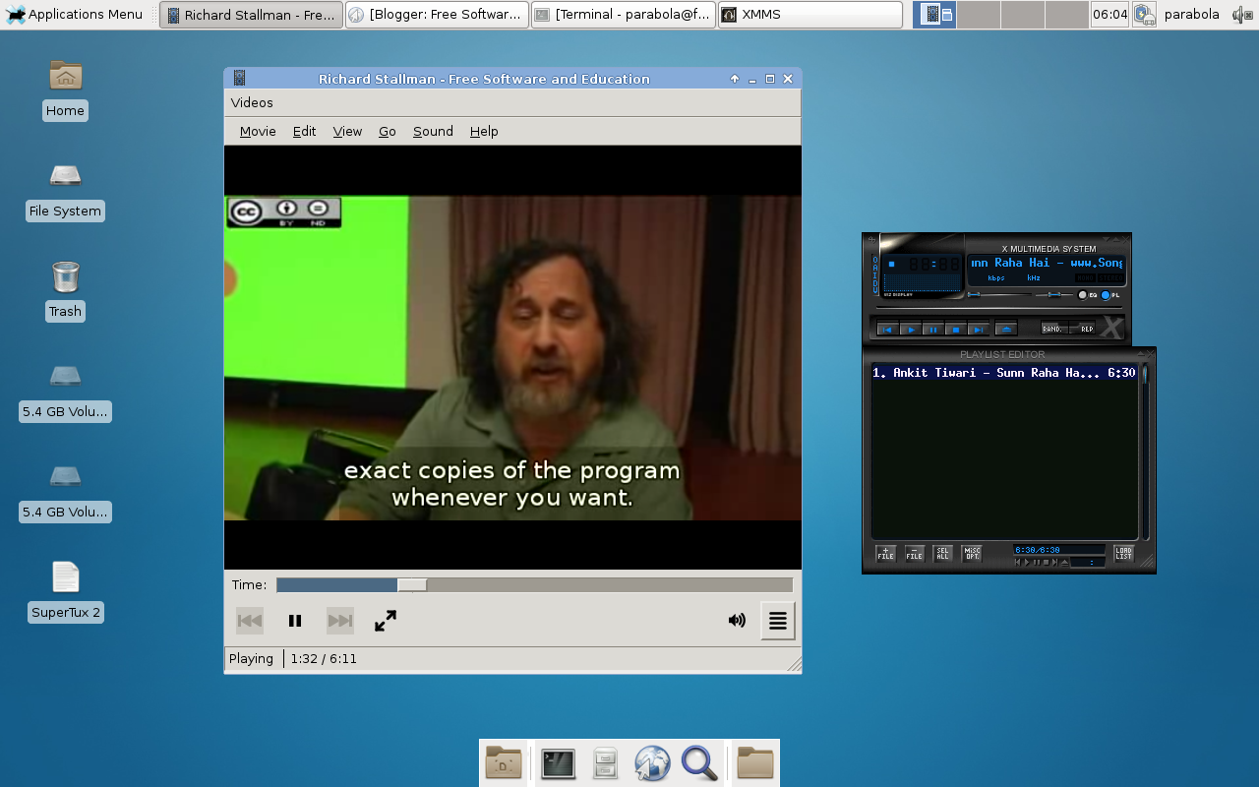Click the 1:32 / 6:11 time status
1259x787 pixels.
click(x=324, y=659)
